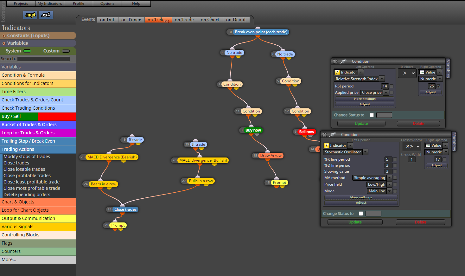Image resolution: width=465 pixels, height=276 pixels.
Task: Close the Stochastic Condition panel with X
Action: point(324,135)
